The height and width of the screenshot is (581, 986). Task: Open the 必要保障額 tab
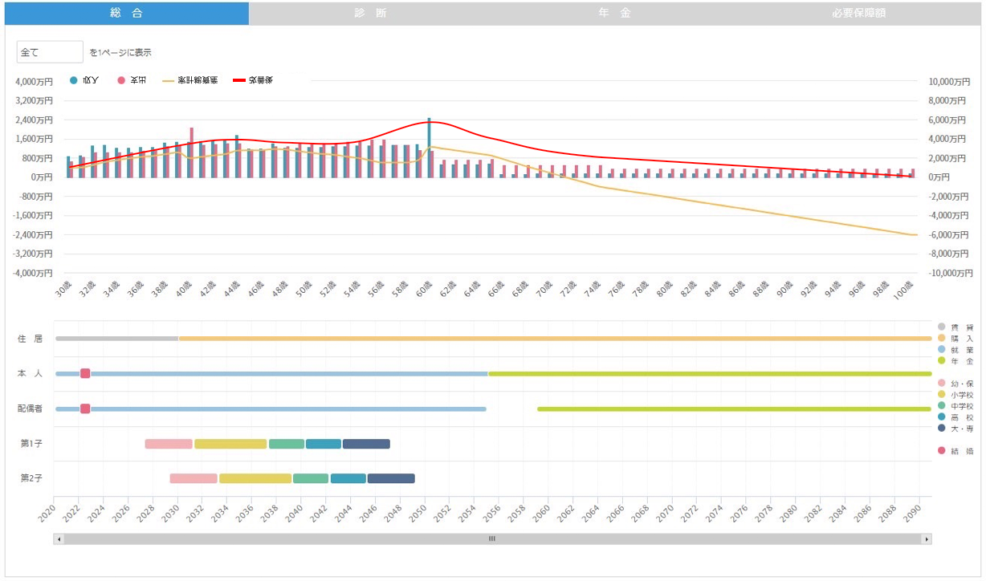point(858,14)
